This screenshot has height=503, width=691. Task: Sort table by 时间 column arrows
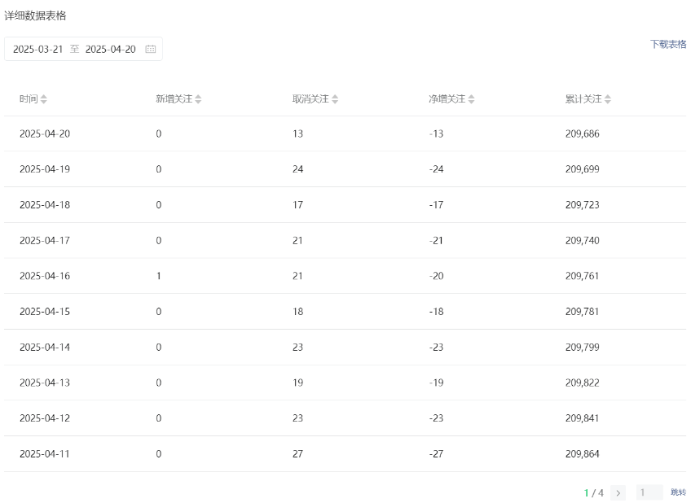point(44,99)
